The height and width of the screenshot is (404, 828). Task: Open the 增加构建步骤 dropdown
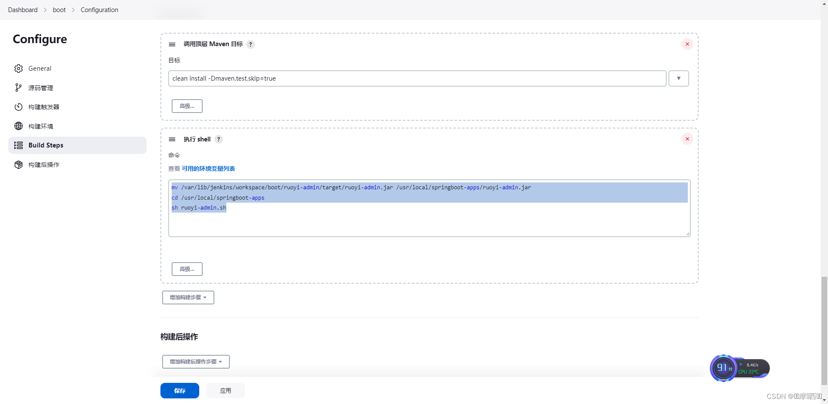tap(188, 298)
